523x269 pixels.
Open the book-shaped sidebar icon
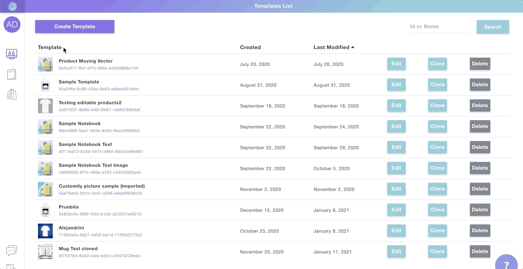pyautogui.click(x=12, y=74)
